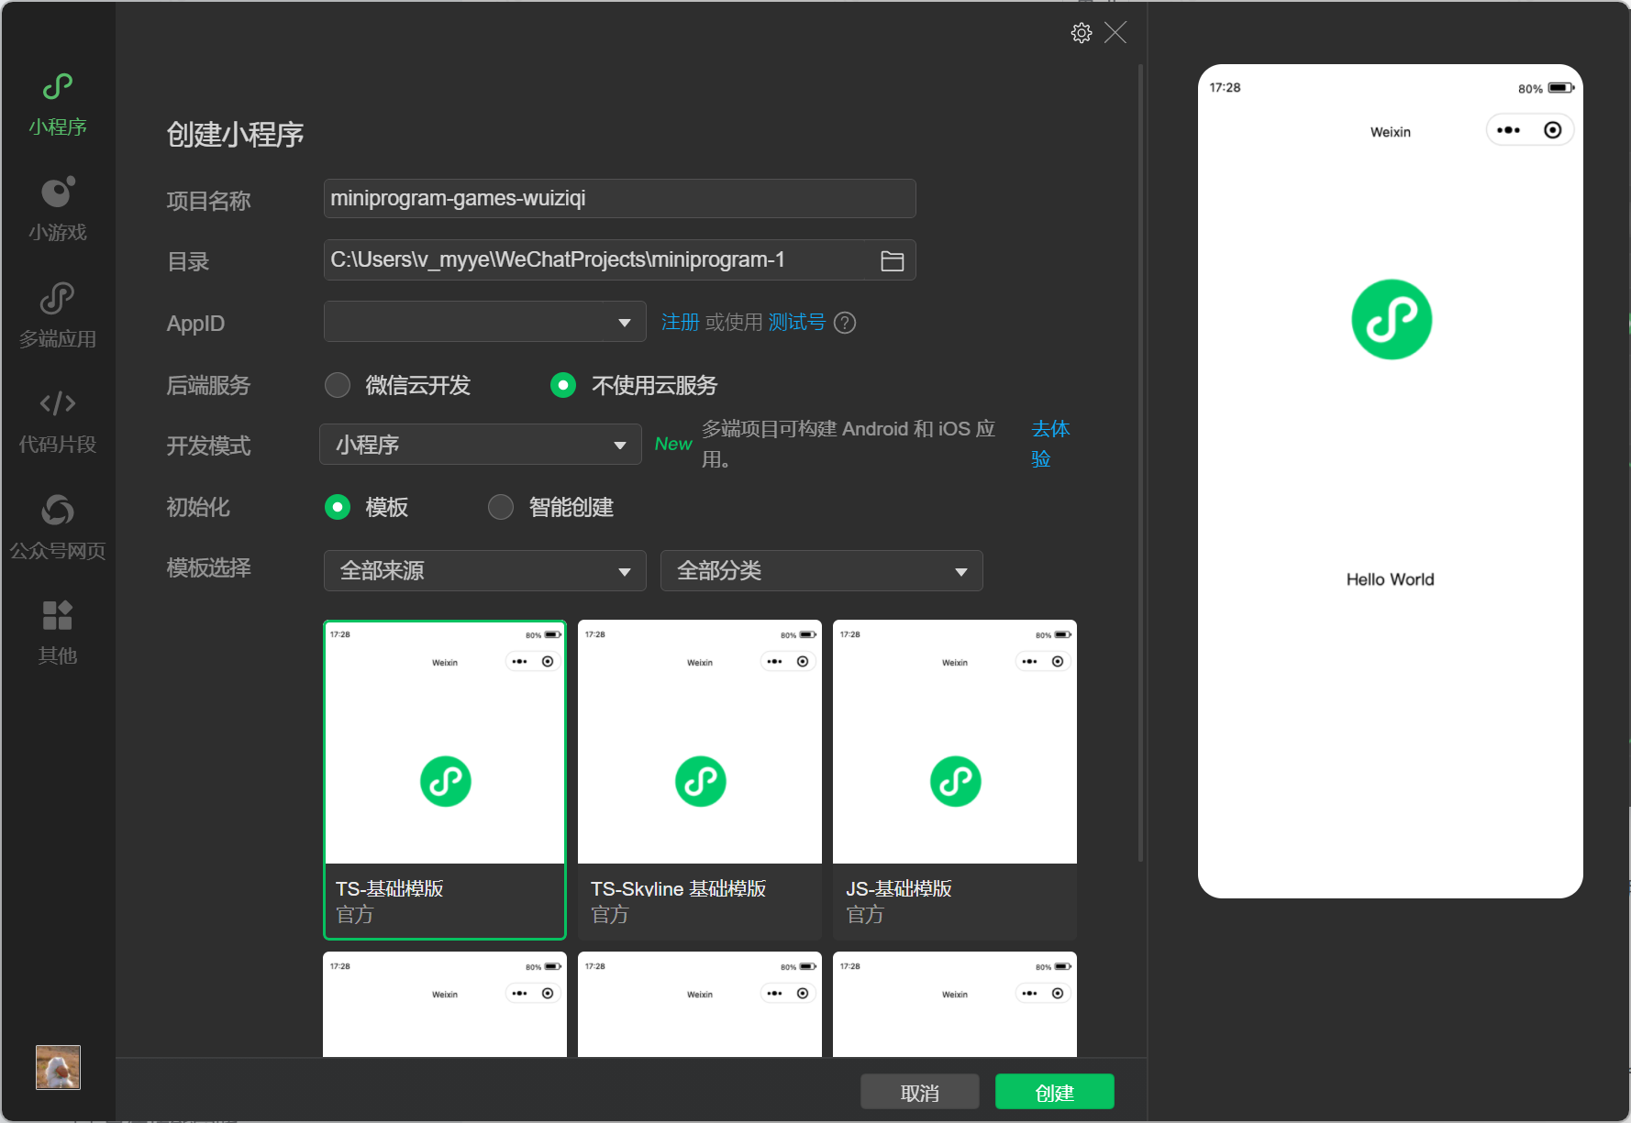Viewport: 1631px width, 1123px height.
Task: Expand the 全部来源 template source dropdown
Action: click(x=484, y=571)
